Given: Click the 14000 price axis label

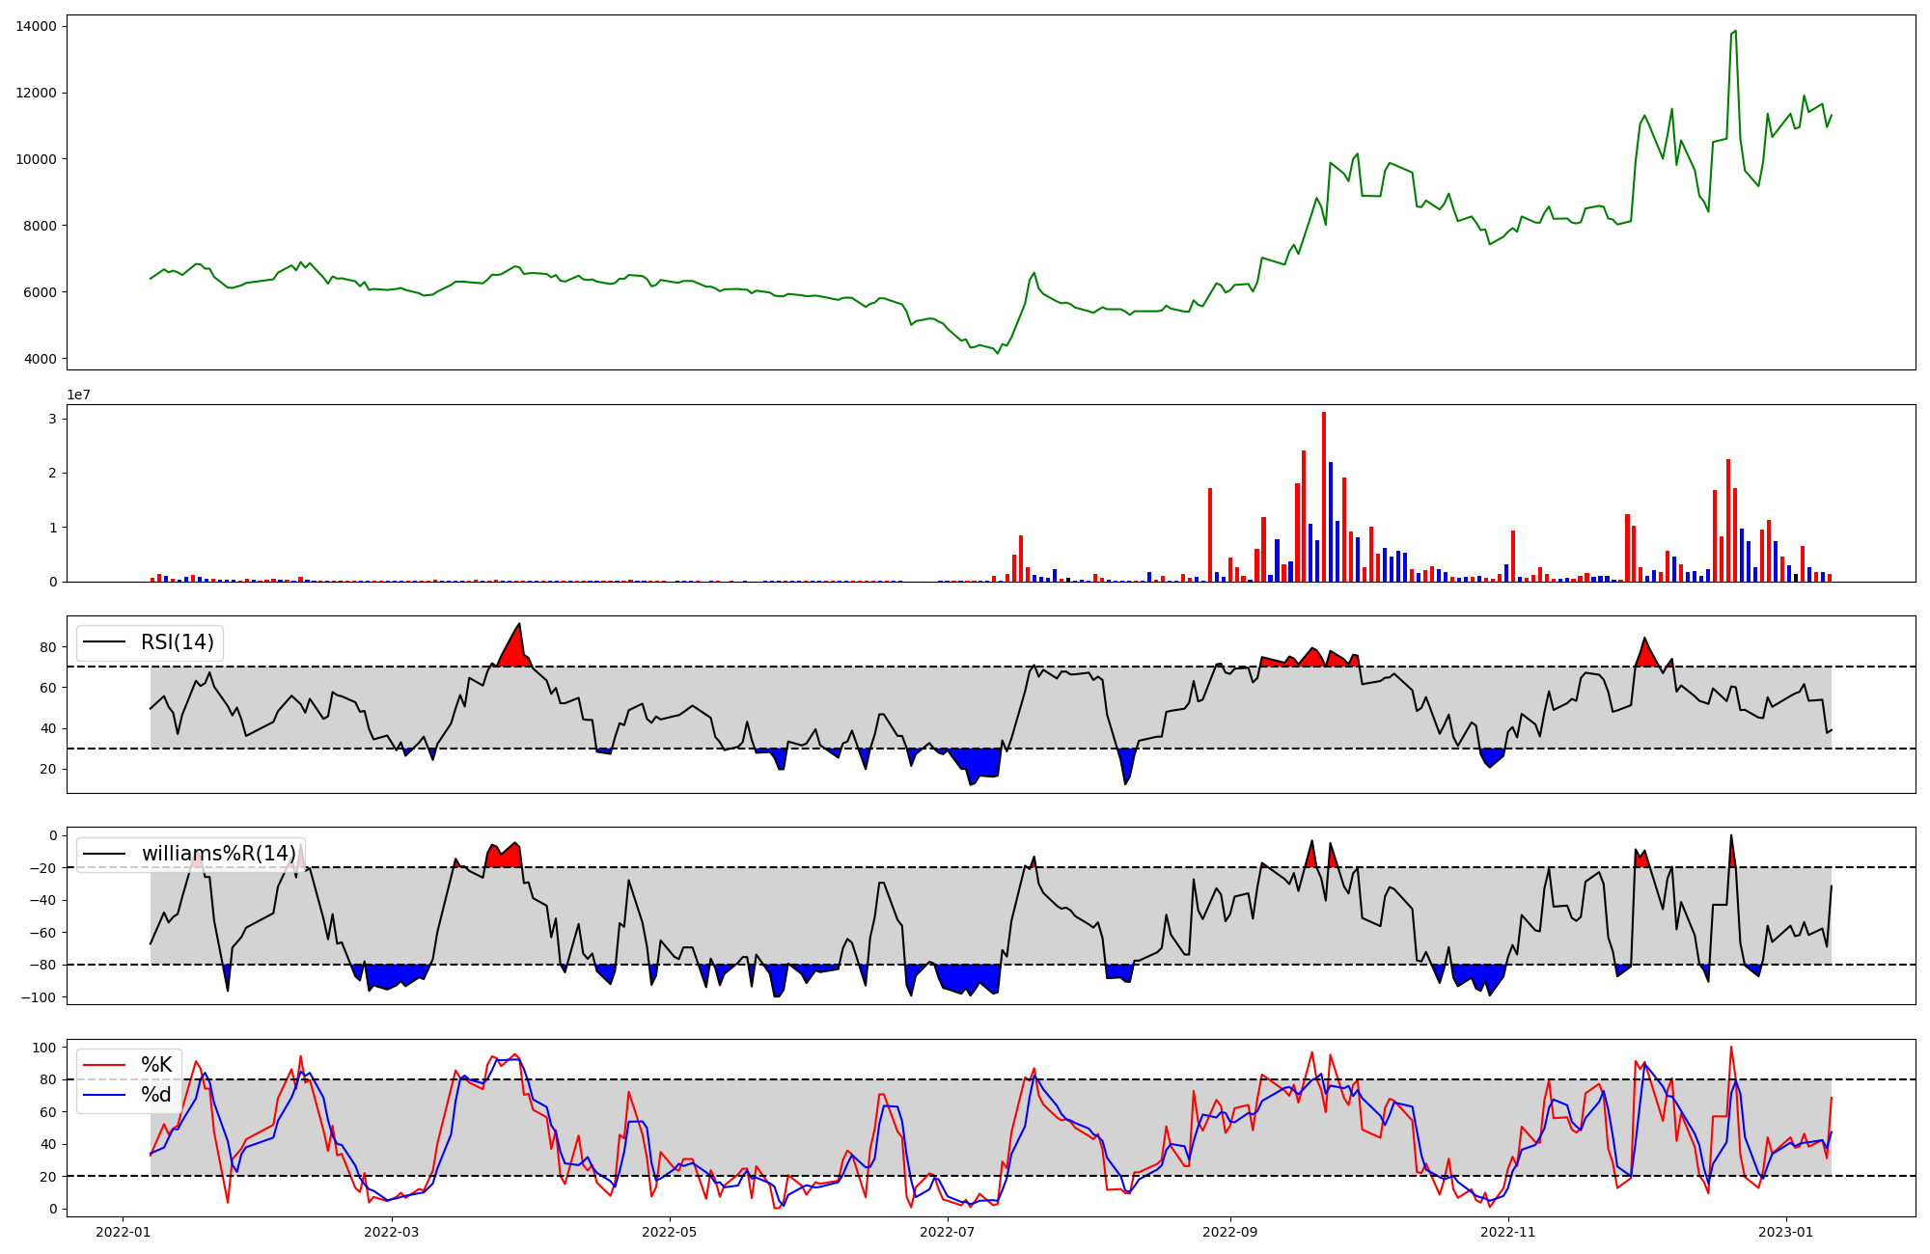Looking at the screenshot, I should (x=37, y=27).
